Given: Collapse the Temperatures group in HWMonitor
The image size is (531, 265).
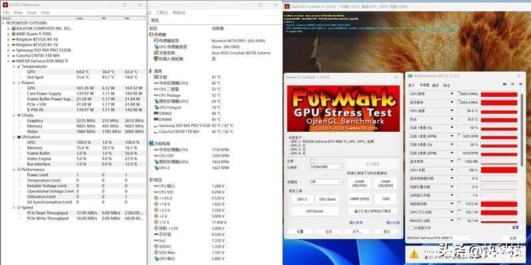Looking at the screenshot, I should click(x=14, y=67).
